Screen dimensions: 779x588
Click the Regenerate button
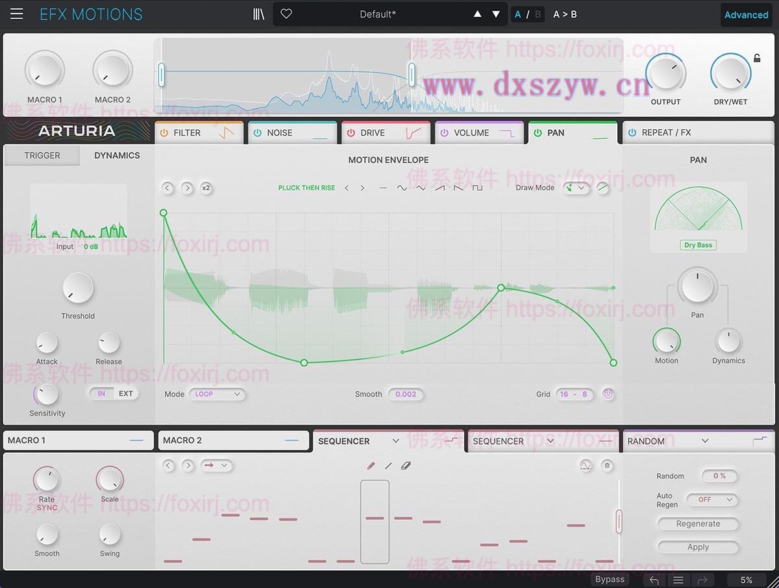click(698, 524)
